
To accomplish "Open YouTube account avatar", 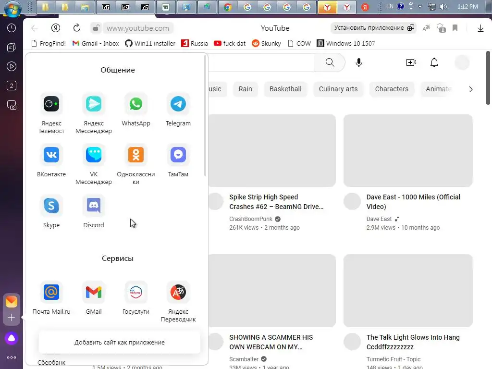I will [x=462, y=62].
